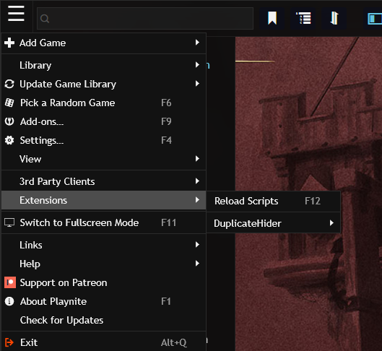Focus the game search input field
This screenshot has width=382, height=351.
coord(145,19)
